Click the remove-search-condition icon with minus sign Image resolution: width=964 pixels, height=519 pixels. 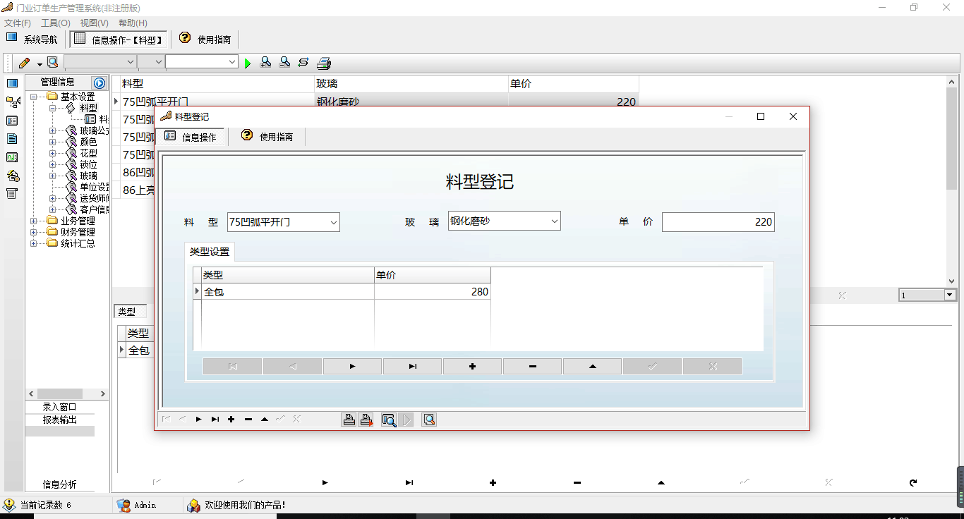click(x=284, y=63)
